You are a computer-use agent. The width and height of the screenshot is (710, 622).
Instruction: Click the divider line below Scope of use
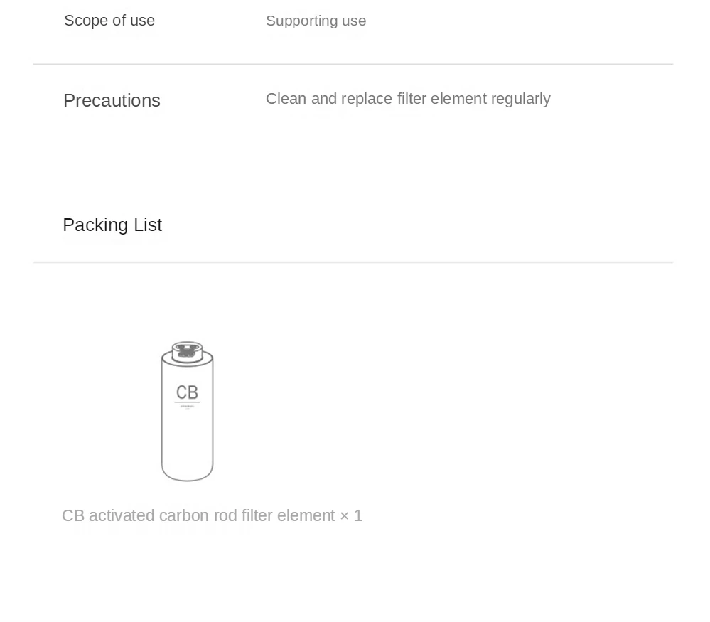pyautogui.click(x=353, y=65)
